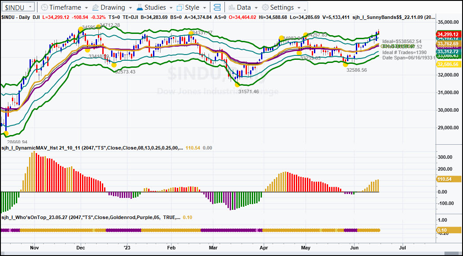Image resolution: width=463 pixels, height=256 pixels.
Task: Expand the Settings dropdown arrow
Action: click(299, 8)
